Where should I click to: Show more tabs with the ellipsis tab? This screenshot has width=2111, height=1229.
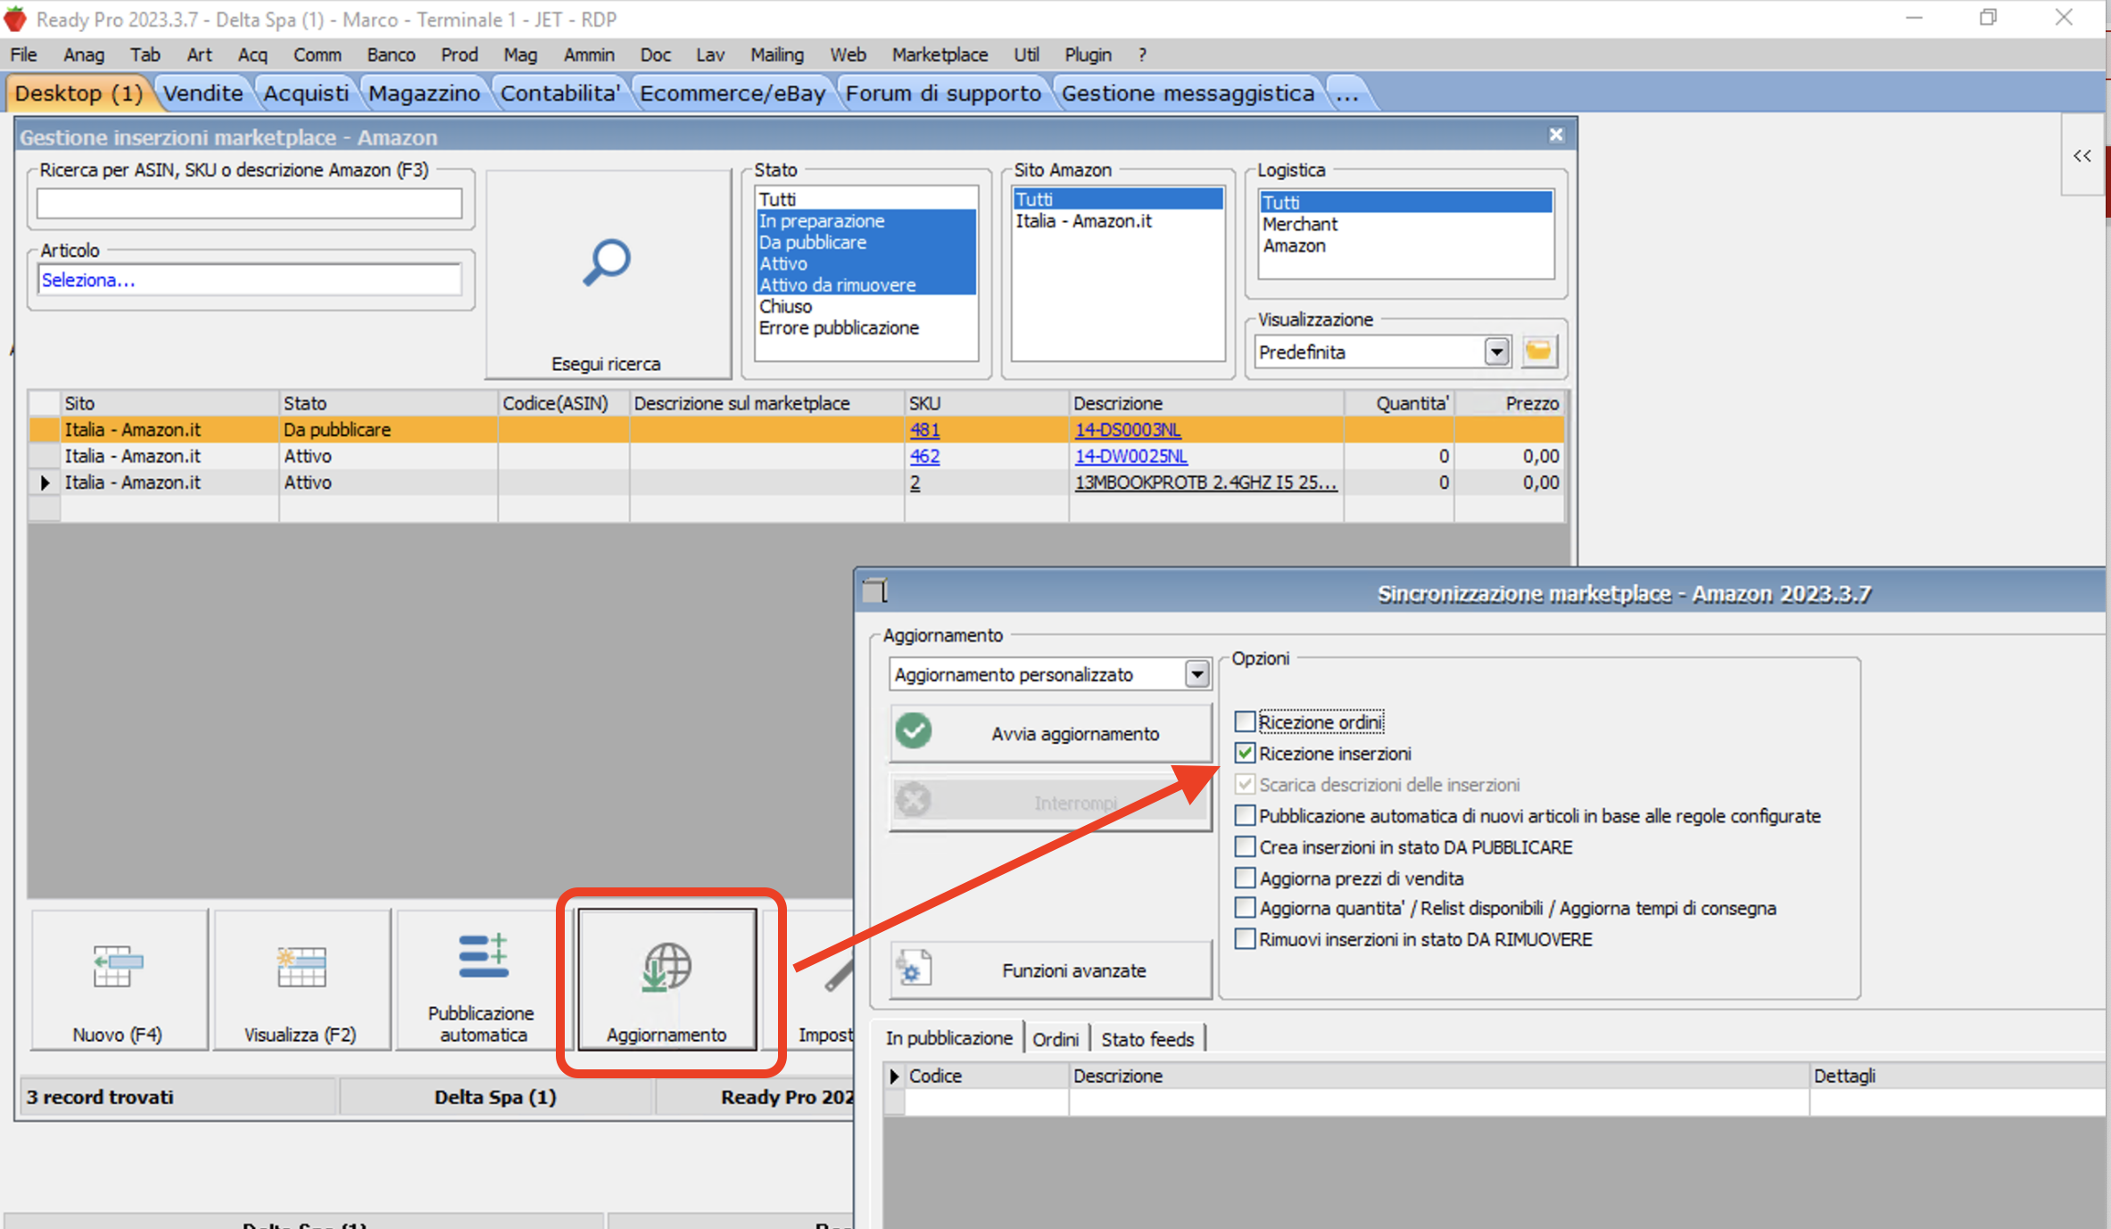click(1348, 93)
